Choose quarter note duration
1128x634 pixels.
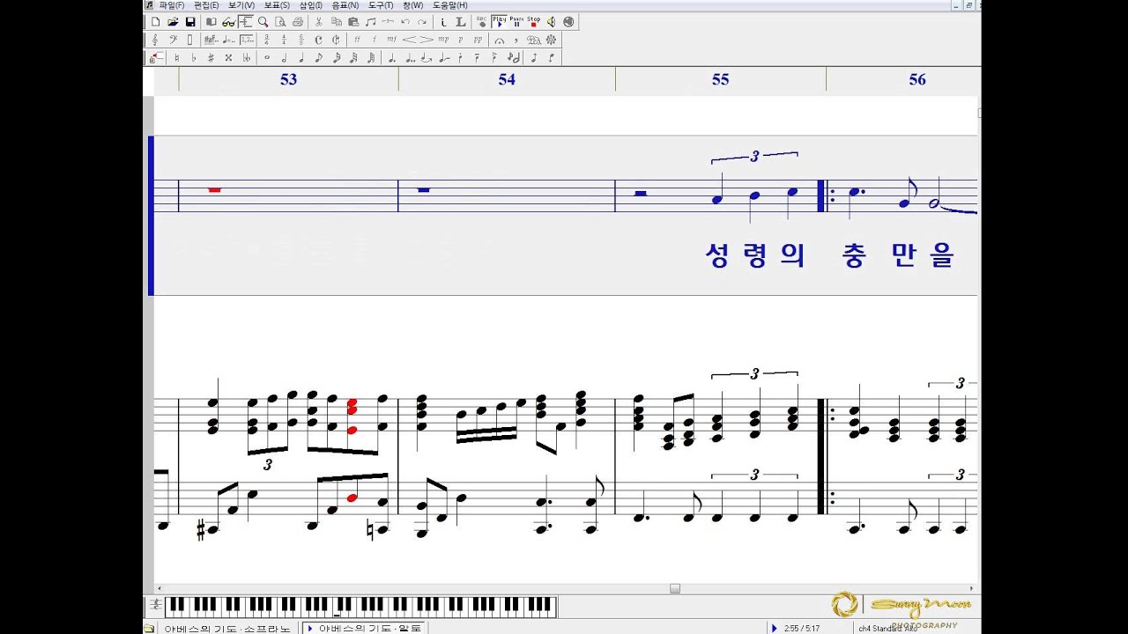pos(301,57)
